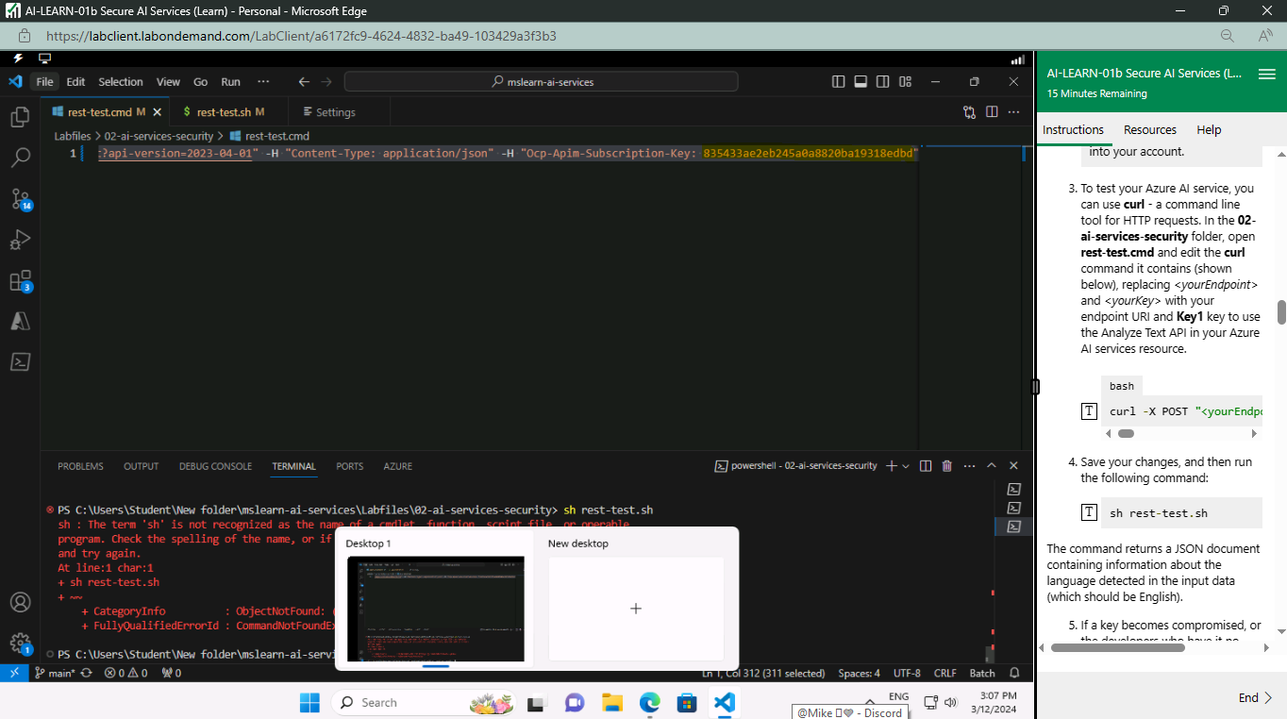Open the Azure view in activity bar
The image size is (1287, 719).
point(20,322)
